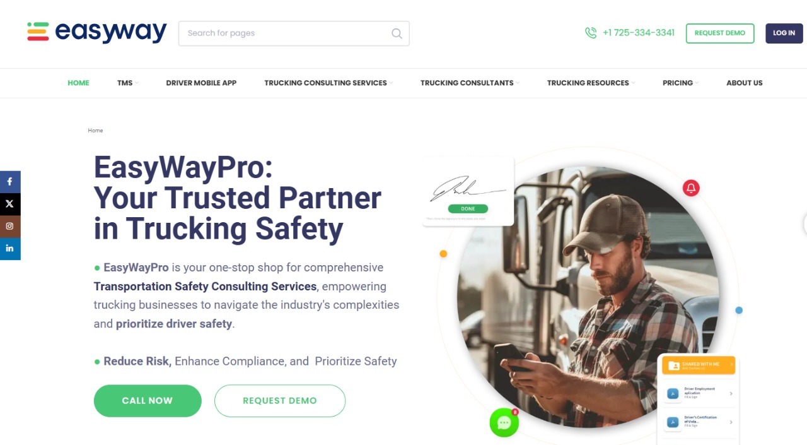Screen dimensions: 807x445
Task: Click the green phone handset icon
Action: click(x=591, y=33)
